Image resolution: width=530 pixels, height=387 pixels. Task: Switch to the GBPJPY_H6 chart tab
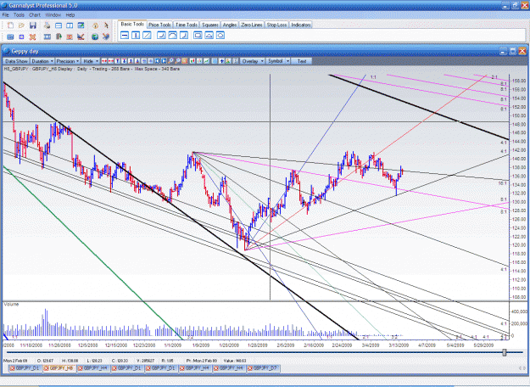point(61,368)
